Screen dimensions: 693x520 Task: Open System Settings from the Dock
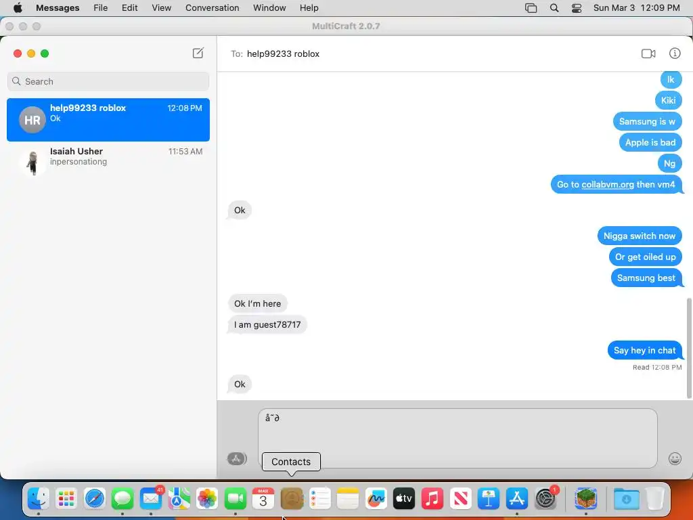point(545,499)
